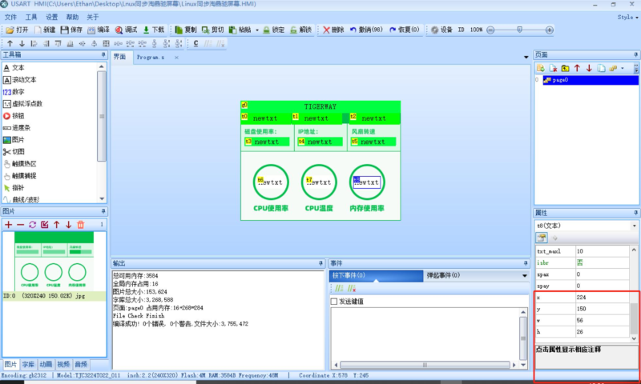Click zoom-out minus button beside 100%

click(x=490, y=30)
